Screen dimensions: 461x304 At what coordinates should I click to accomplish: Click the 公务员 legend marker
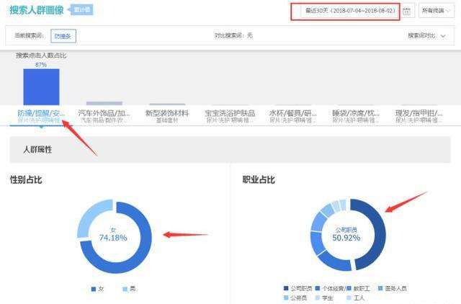[x=286, y=297]
